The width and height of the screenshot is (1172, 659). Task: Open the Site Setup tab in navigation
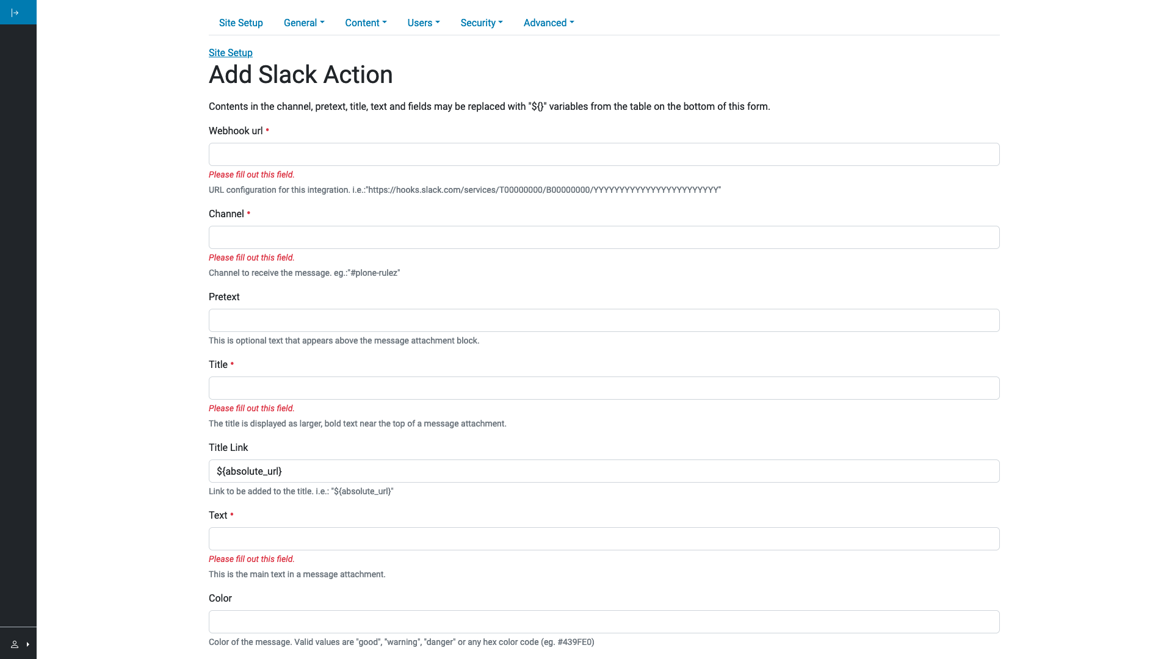pyautogui.click(x=241, y=23)
